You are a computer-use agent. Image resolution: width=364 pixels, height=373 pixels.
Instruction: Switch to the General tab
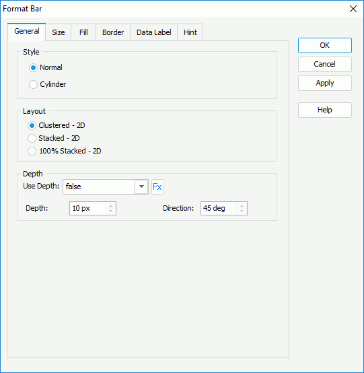point(27,31)
